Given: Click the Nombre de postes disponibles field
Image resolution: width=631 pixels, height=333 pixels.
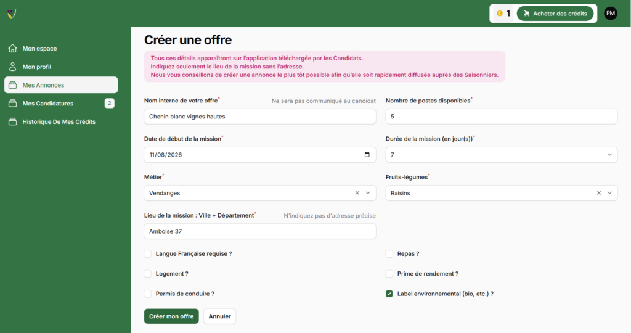Looking at the screenshot, I should 501,117.
